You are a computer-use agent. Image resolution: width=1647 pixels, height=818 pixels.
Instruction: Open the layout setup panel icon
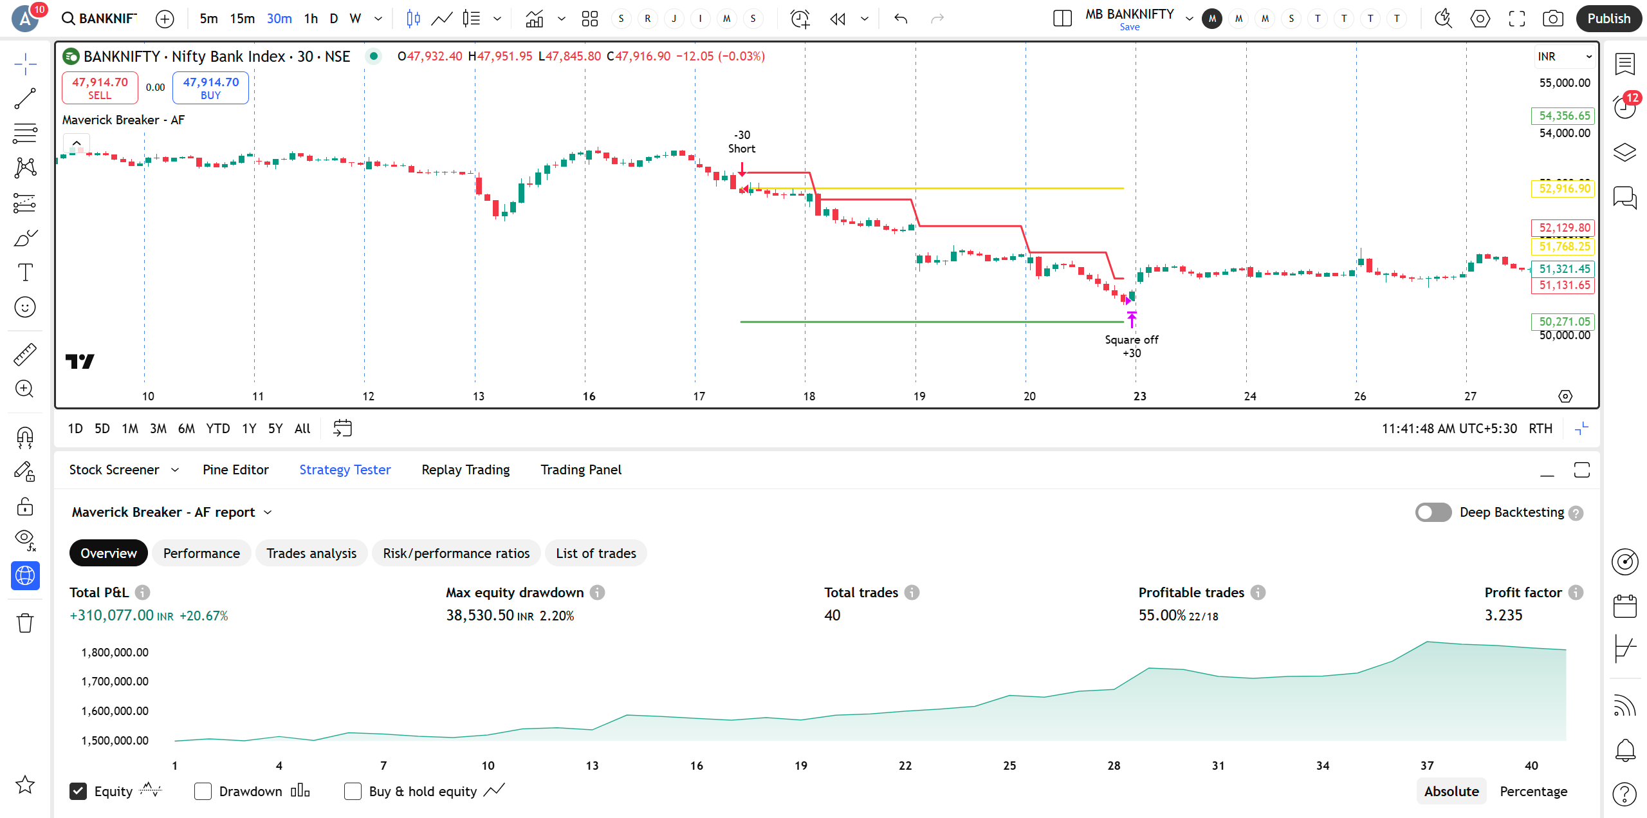click(x=1062, y=19)
